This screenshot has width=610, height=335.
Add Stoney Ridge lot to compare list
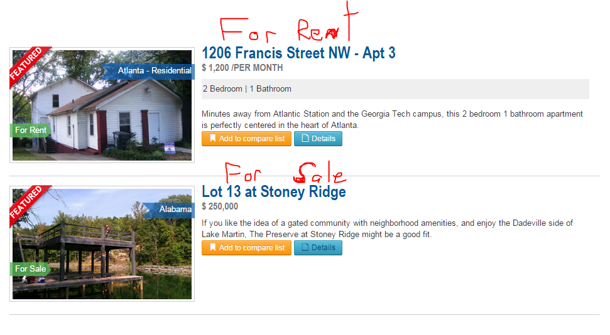[x=246, y=248]
